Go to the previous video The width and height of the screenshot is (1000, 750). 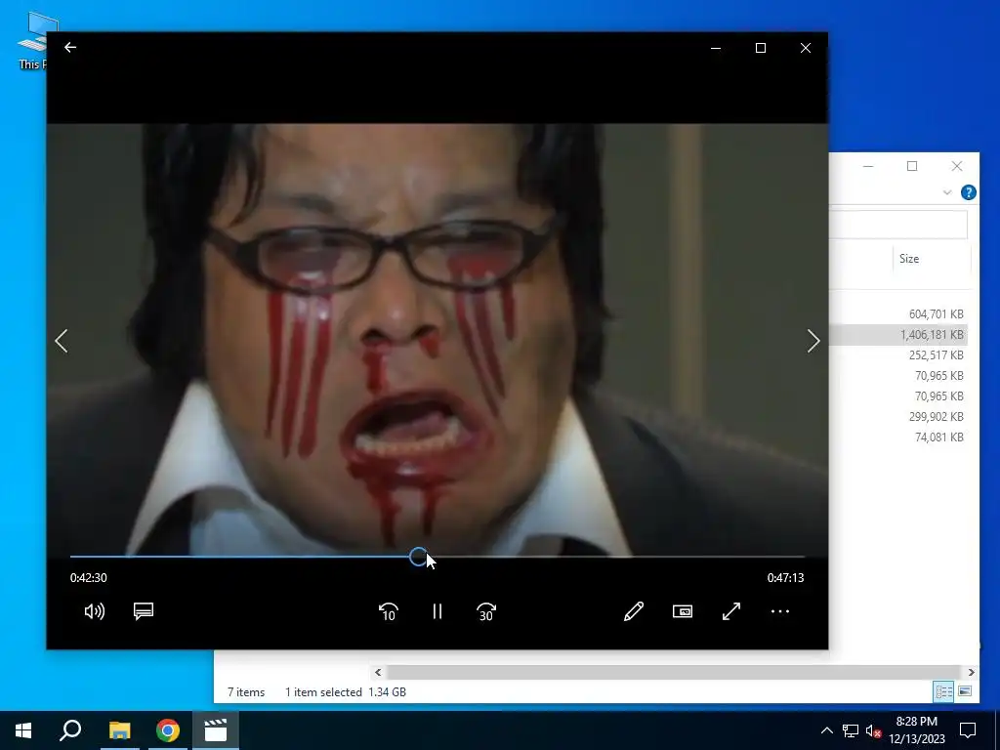(x=62, y=341)
